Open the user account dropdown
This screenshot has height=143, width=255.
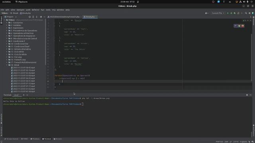click(x=207, y=13)
